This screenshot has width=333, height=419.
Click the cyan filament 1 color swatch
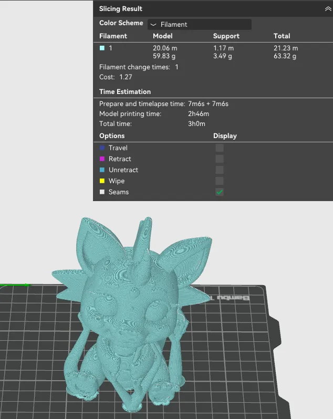102,48
